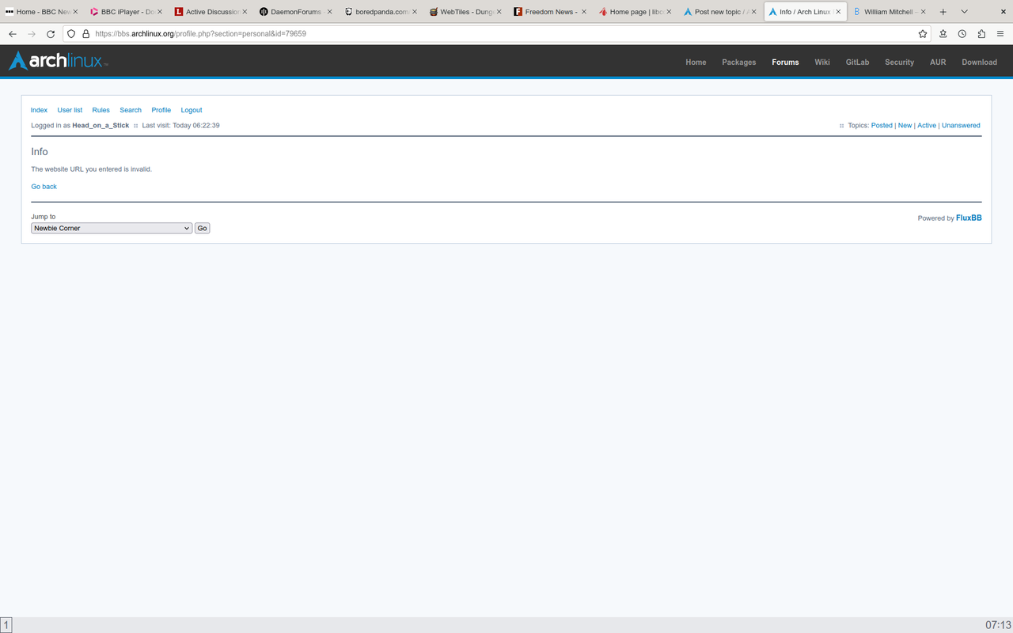Close the Freedom News tab
The image size is (1013, 633).
(583, 12)
